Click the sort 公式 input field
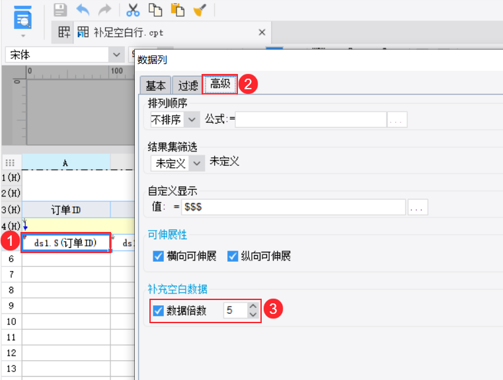The width and height of the screenshot is (503, 380). pyautogui.click(x=311, y=120)
